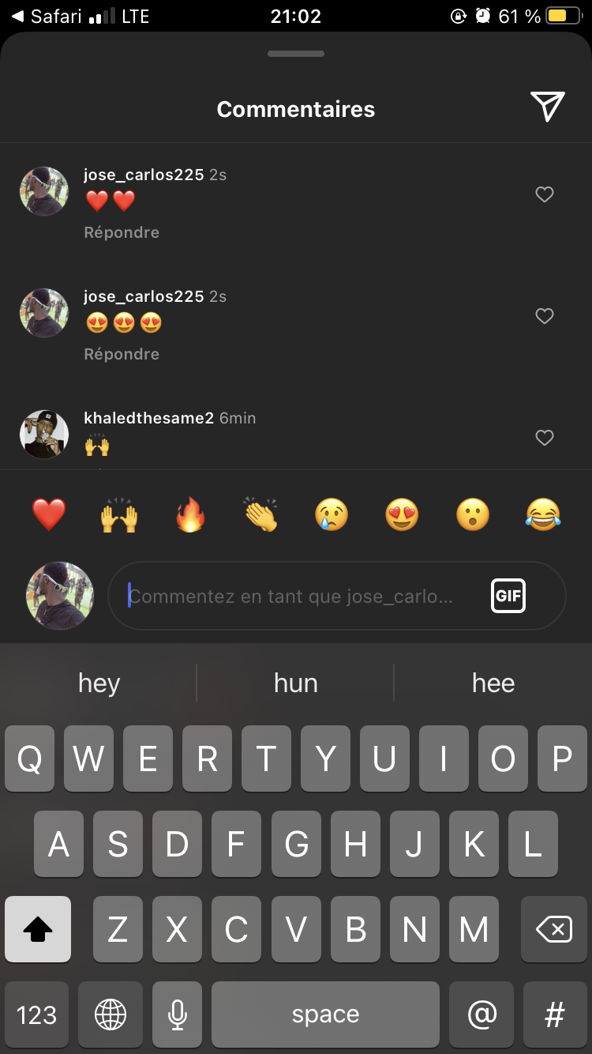Insert the raised hands quick emoji
The image size is (592, 1054).
[119, 515]
